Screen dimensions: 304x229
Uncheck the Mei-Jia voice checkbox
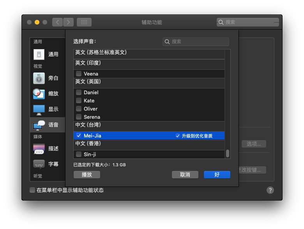(x=79, y=136)
